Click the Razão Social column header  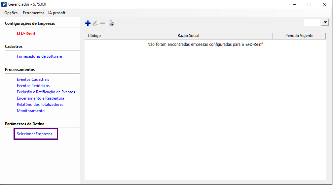(x=188, y=36)
